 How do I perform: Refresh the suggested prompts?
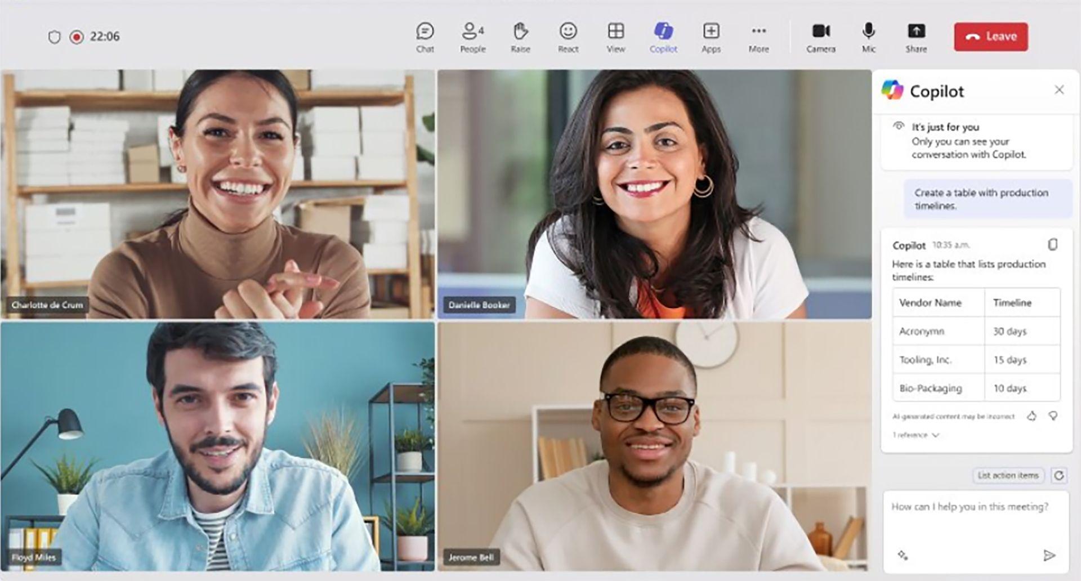tap(1058, 476)
